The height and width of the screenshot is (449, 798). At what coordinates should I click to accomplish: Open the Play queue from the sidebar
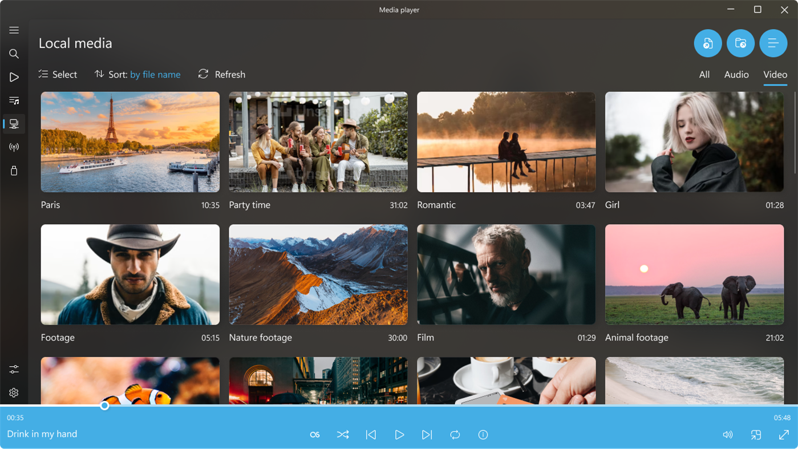click(14, 76)
